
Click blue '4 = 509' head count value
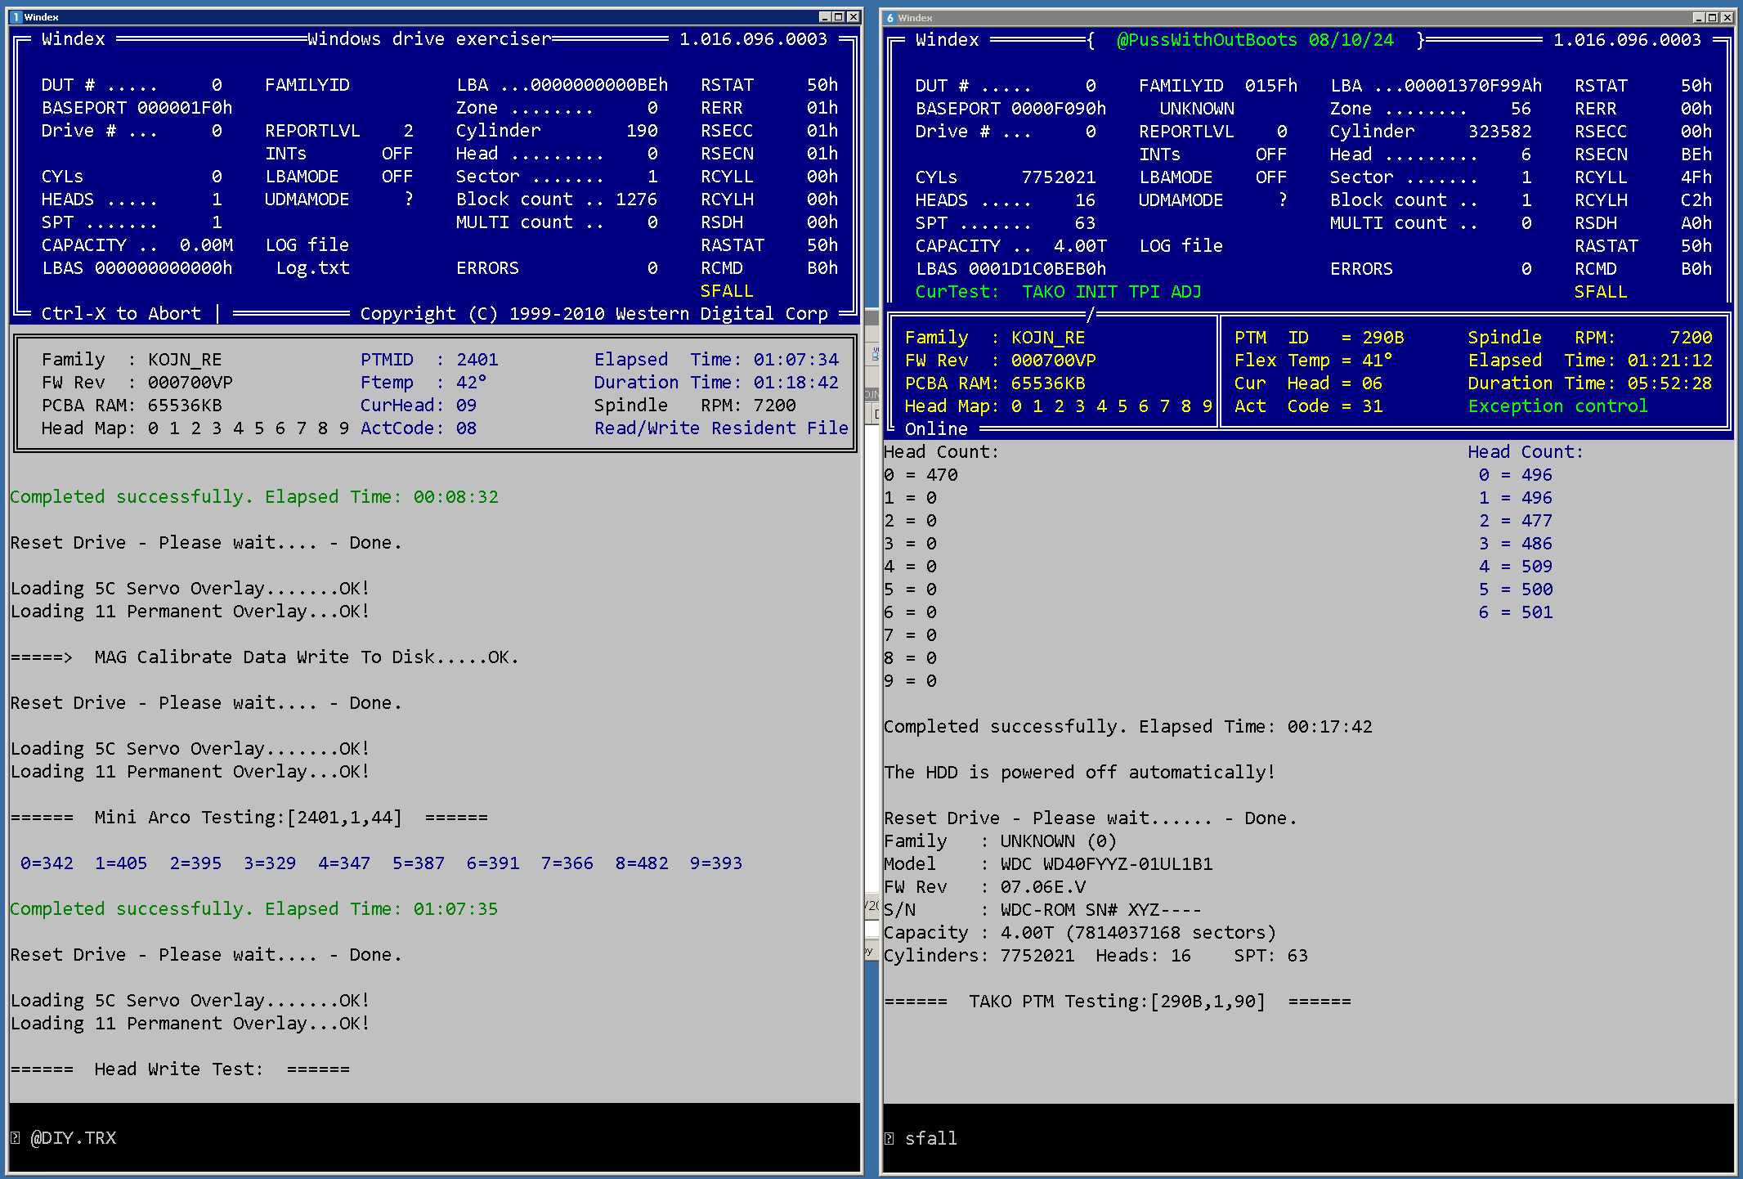(x=1516, y=566)
